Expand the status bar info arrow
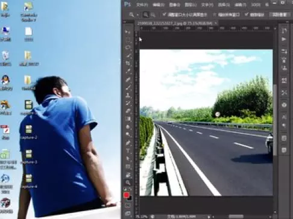Screen dimensions: 293x219 (x=209, y=217)
